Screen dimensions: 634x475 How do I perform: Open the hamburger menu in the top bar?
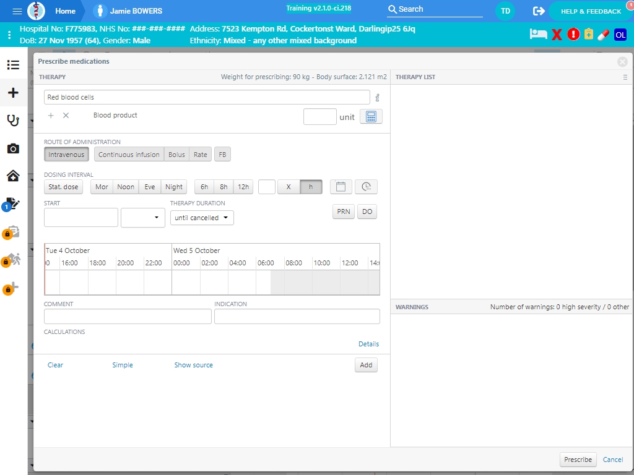(x=17, y=11)
